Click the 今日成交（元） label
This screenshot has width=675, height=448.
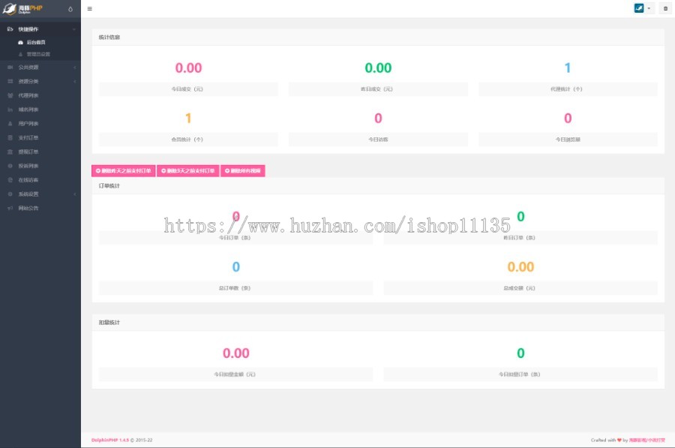tap(187, 89)
